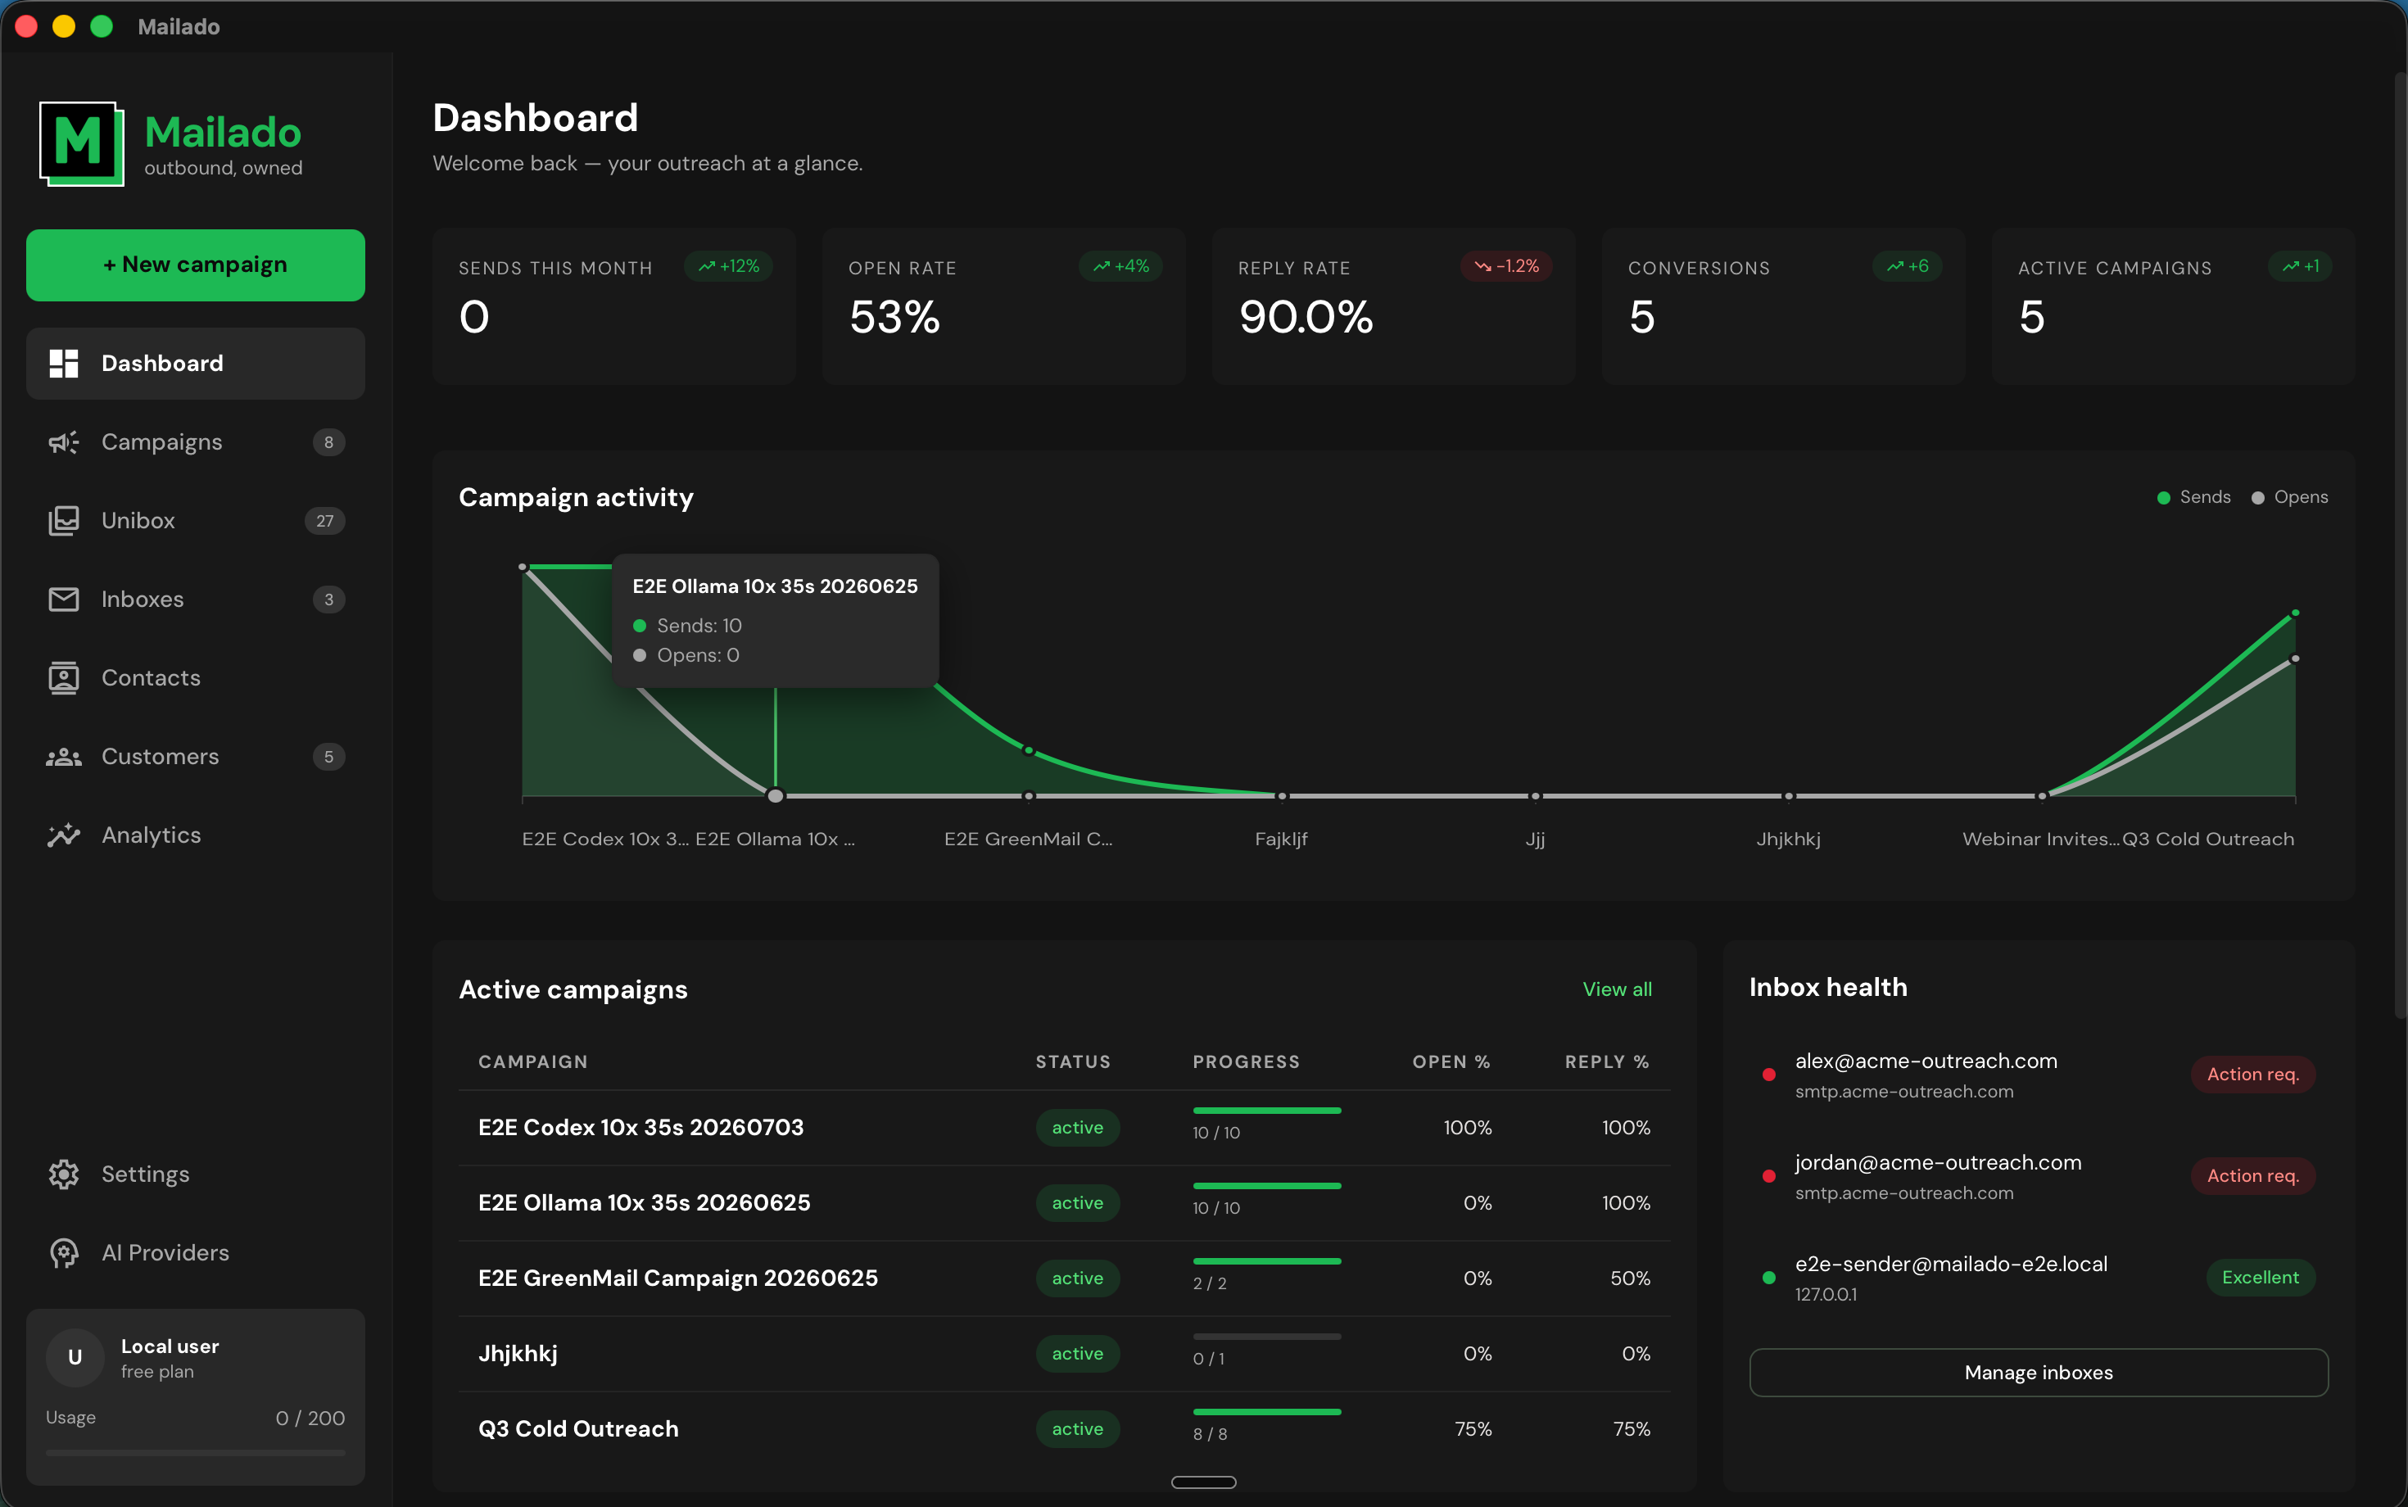Click green status dot for e2e-sender inbox
The image size is (2408, 1507).
[1769, 1278]
